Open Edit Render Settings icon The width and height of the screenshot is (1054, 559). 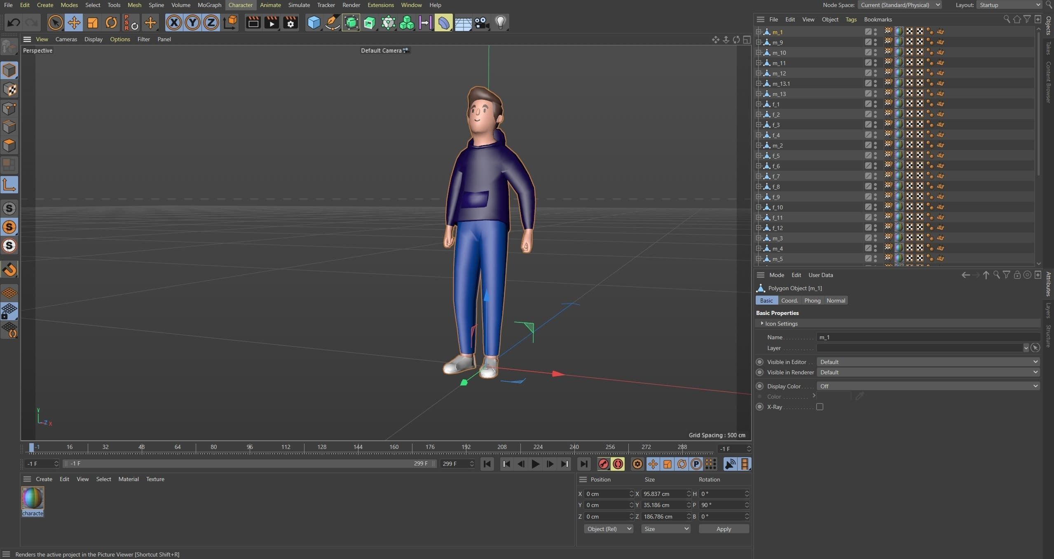coord(290,23)
